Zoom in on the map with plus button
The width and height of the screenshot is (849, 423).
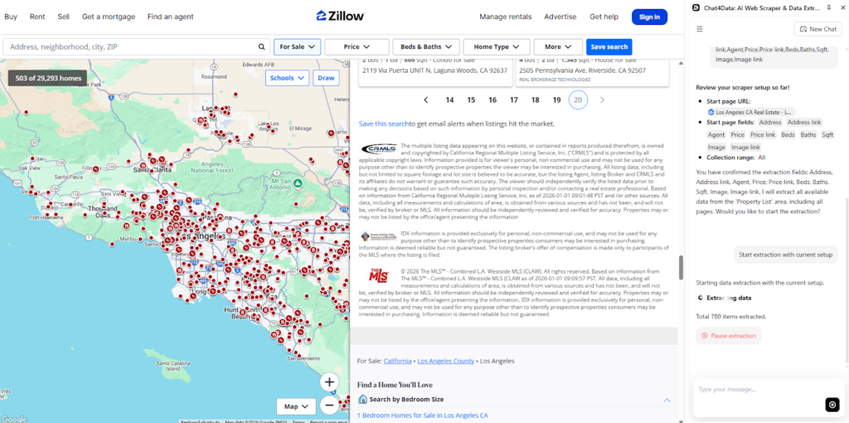[x=329, y=382]
